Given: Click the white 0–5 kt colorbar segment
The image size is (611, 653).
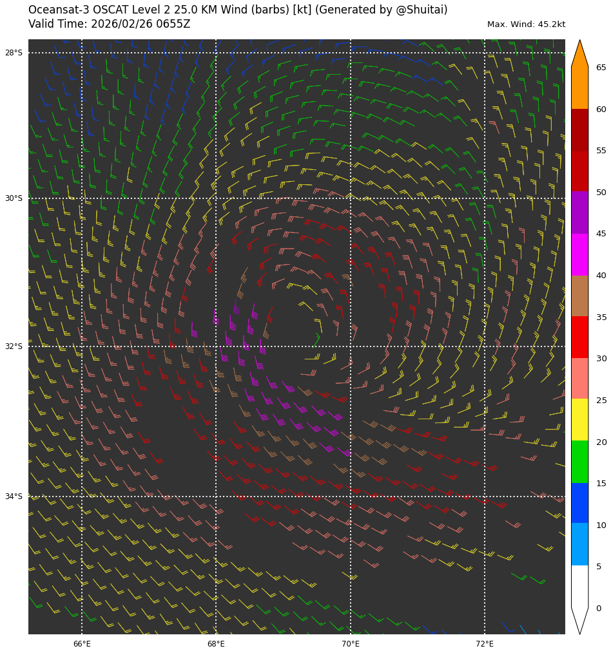Looking at the screenshot, I should tap(579, 586).
